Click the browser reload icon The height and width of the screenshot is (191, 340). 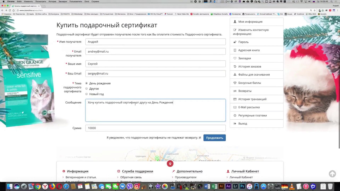[10, 10]
